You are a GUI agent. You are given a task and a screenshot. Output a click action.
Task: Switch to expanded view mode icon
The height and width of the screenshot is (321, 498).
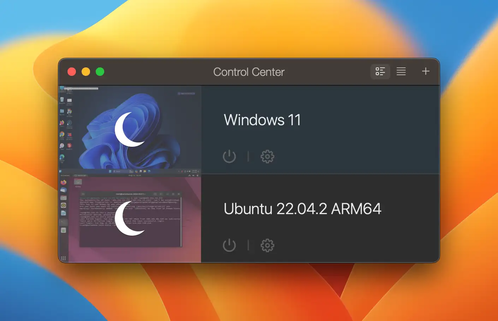coord(380,72)
